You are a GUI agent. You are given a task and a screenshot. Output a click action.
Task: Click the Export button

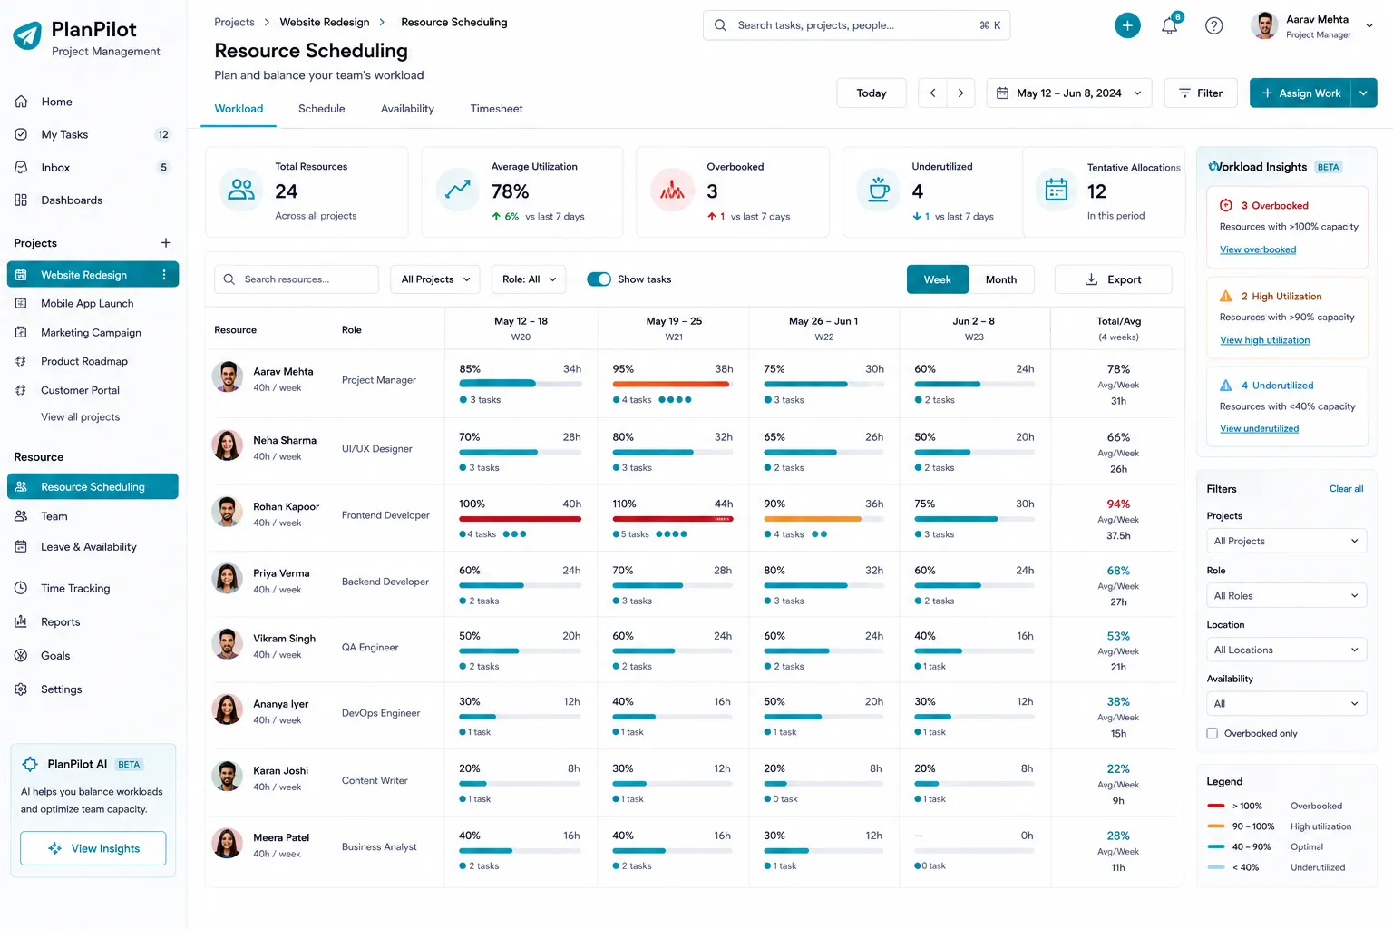click(1113, 279)
